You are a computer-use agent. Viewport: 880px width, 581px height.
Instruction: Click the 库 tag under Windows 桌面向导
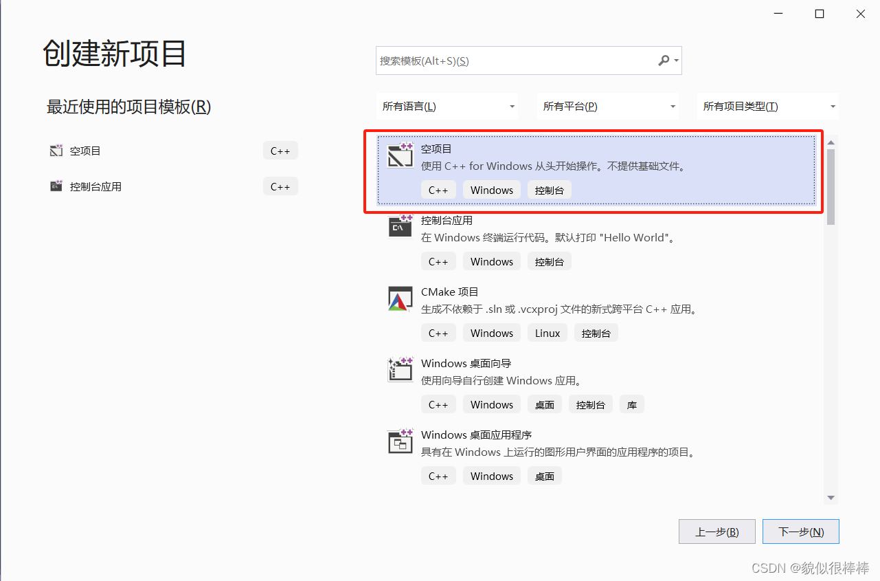[632, 404]
